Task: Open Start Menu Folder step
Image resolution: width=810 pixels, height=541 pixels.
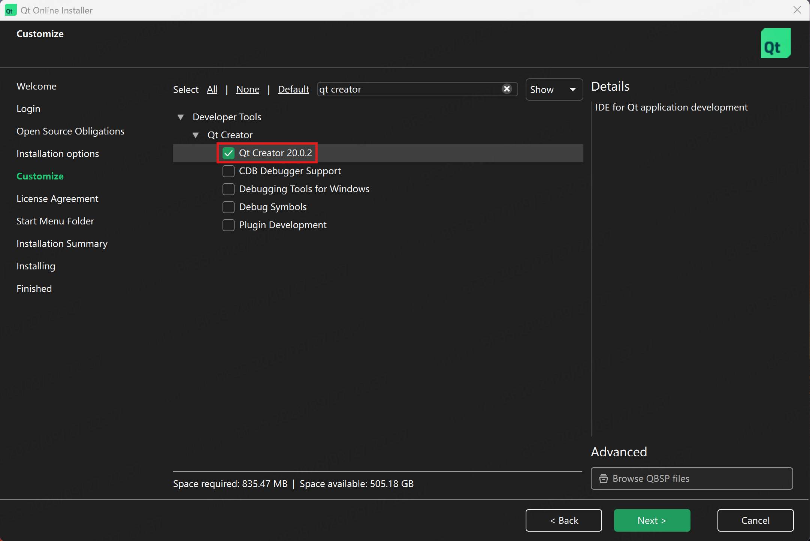Action: tap(55, 221)
